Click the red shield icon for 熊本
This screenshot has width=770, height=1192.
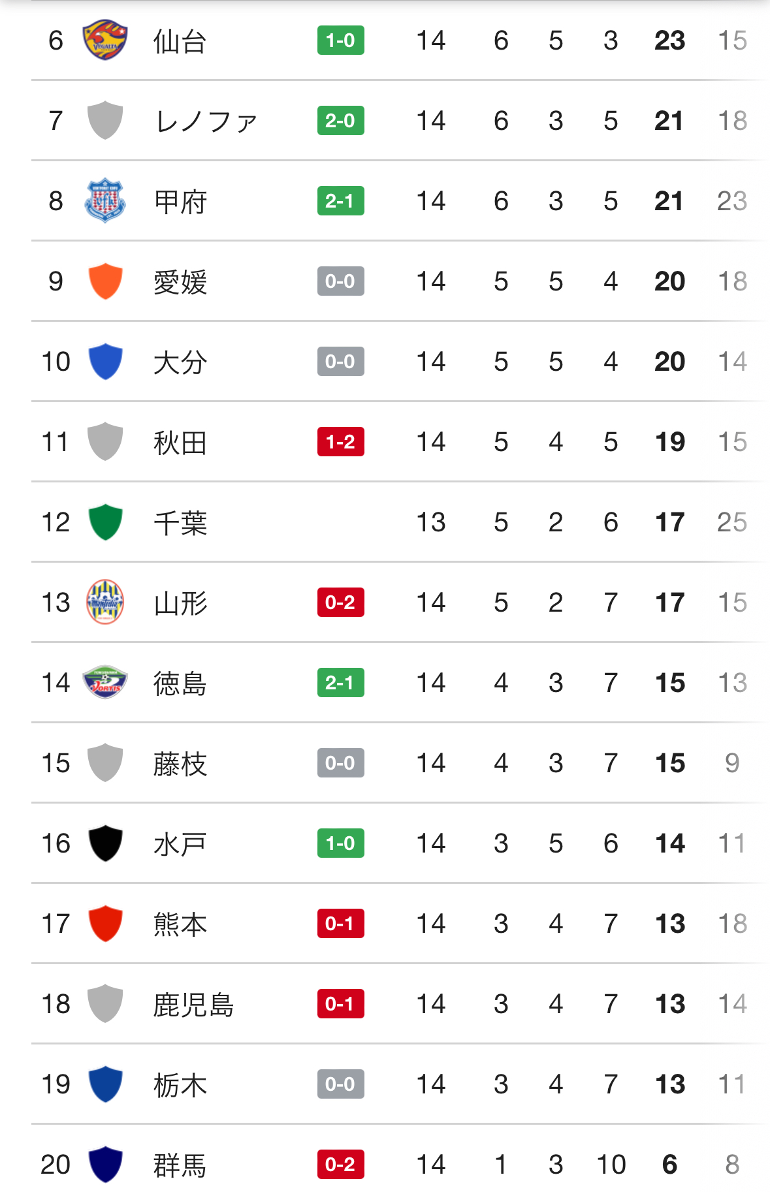pos(105,924)
